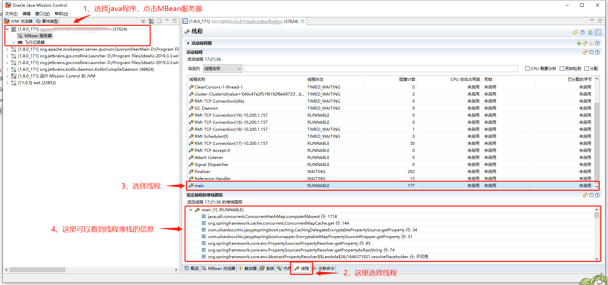Expand the 活动线程图 section

pyautogui.click(x=188, y=43)
